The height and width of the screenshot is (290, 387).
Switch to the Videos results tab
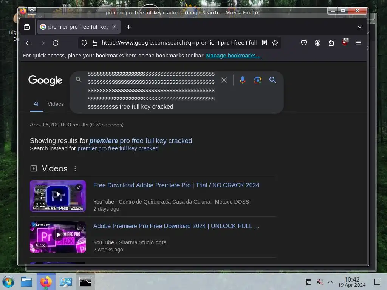coord(56,104)
